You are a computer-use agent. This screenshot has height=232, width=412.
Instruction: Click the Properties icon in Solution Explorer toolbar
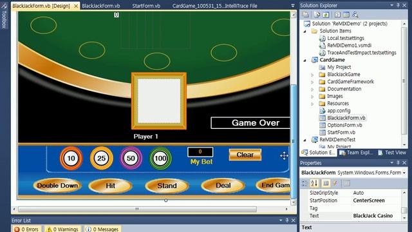coord(305,15)
